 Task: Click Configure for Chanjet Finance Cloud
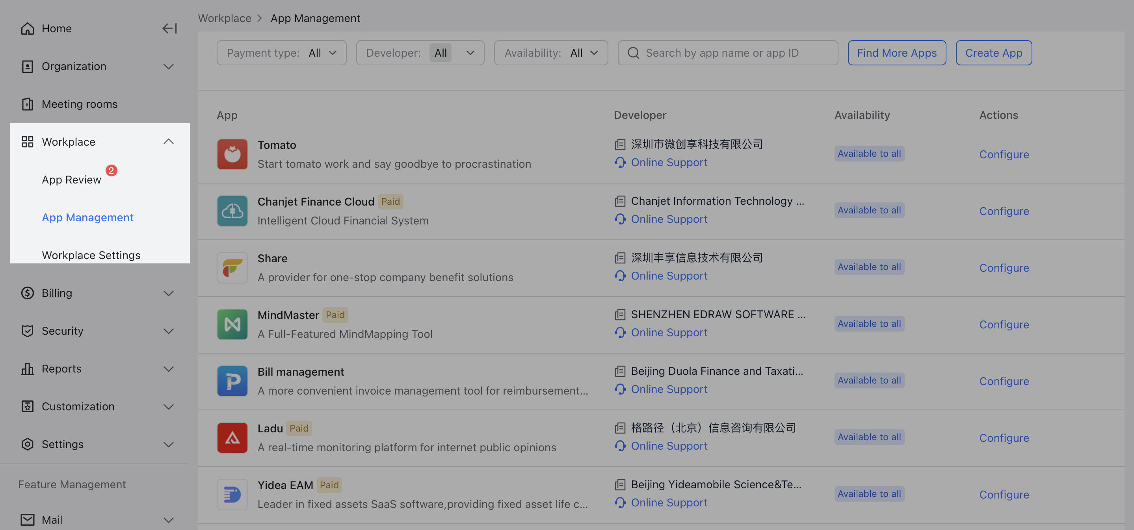[1004, 211]
